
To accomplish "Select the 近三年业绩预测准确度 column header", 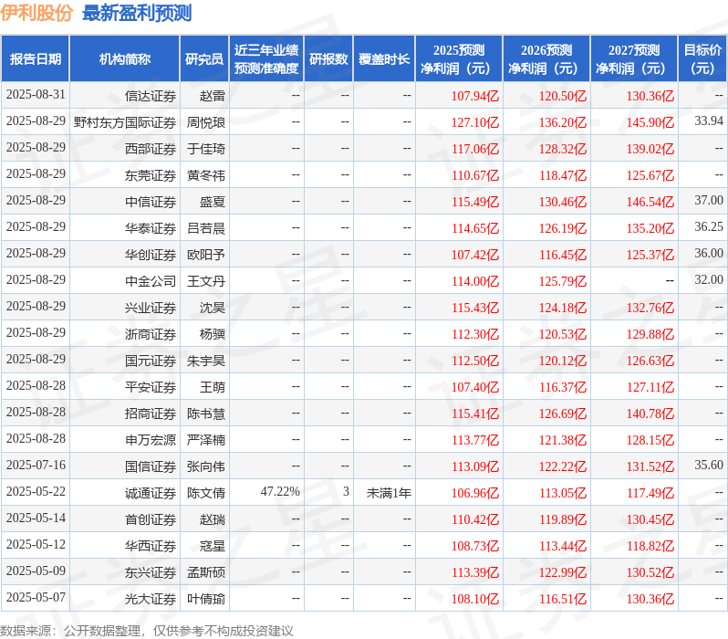I will (266, 59).
